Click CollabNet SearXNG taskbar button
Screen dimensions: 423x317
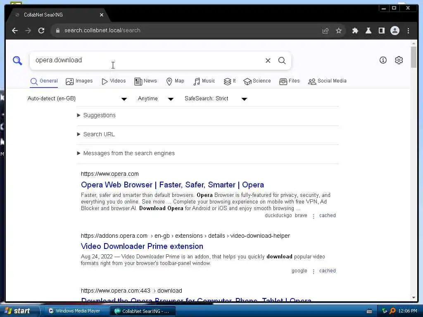143,311
